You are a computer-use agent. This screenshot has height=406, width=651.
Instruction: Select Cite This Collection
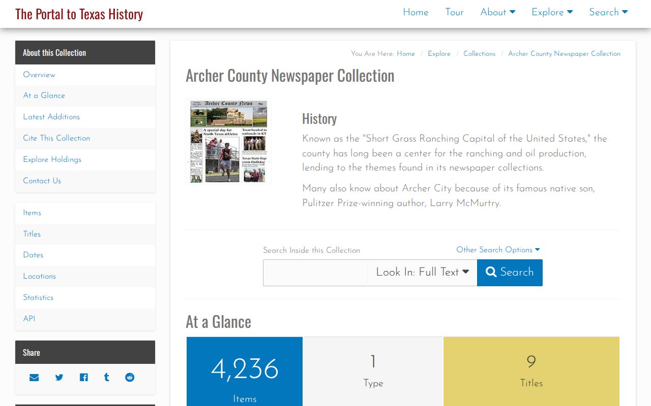(85, 138)
